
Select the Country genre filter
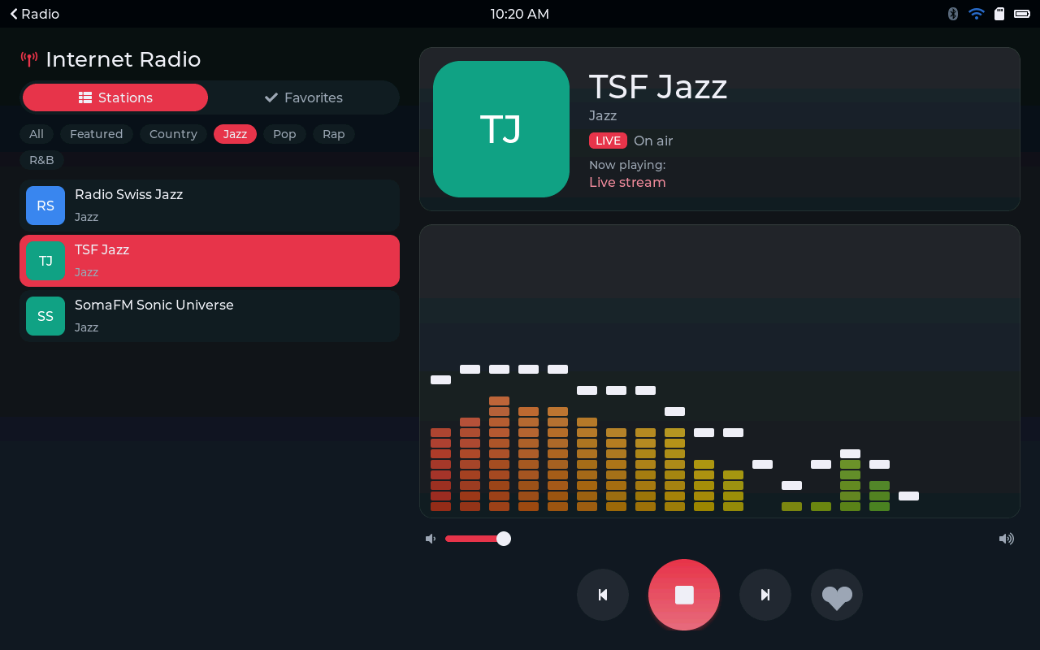pos(173,134)
